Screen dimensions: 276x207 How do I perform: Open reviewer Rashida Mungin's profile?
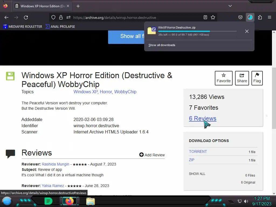tap(56, 164)
